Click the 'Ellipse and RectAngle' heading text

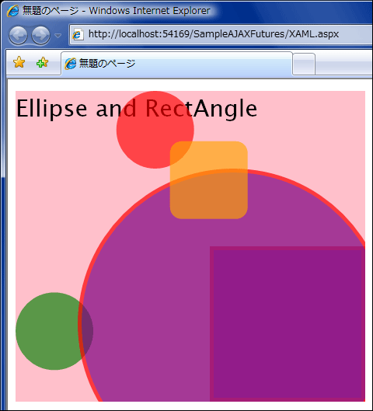click(x=137, y=109)
